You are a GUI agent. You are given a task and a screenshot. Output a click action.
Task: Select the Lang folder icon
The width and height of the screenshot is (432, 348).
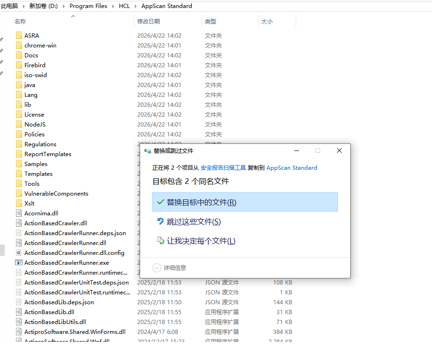(x=19, y=95)
